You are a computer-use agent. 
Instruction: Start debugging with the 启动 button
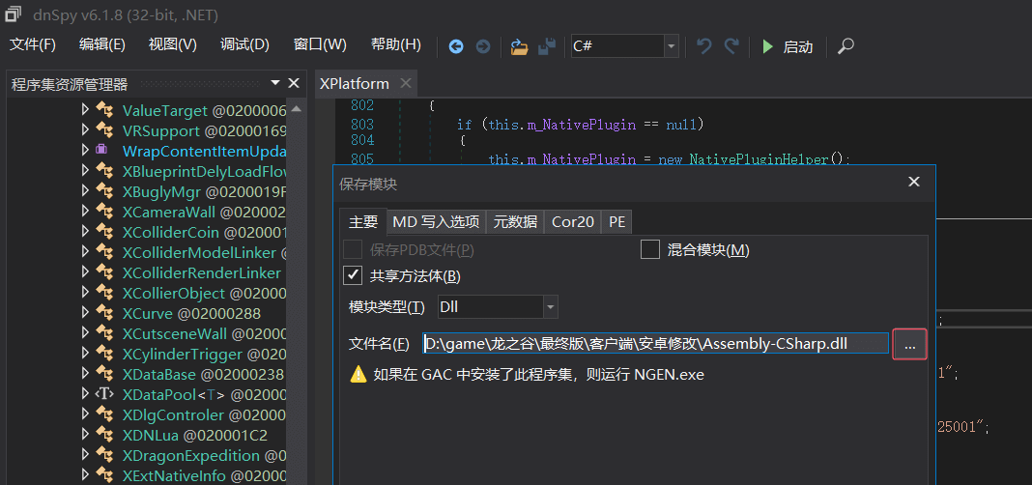tap(788, 46)
